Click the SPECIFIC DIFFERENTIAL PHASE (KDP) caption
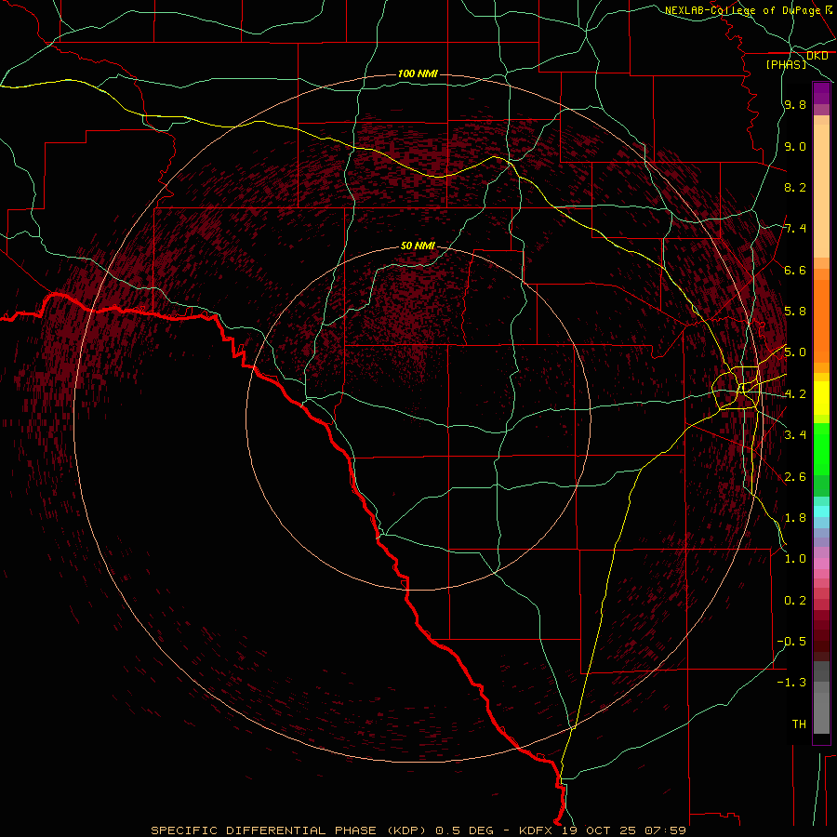The width and height of the screenshot is (837, 837). coord(288,830)
